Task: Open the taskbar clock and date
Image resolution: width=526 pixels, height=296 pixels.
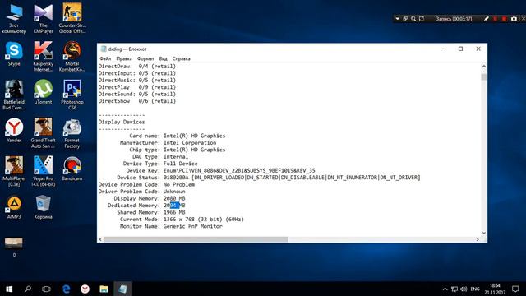Action: point(495,289)
